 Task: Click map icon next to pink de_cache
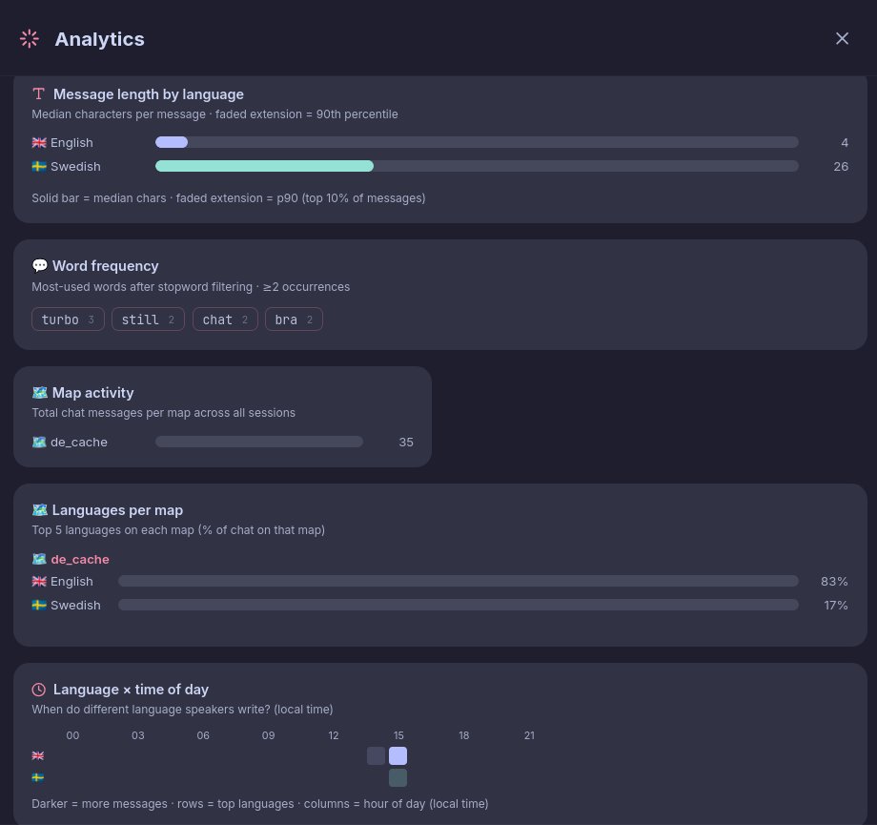click(x=39, y=559)
